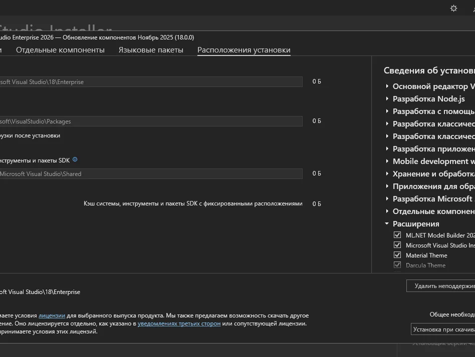Expand the Разработка Node.js section
The height and width of the screenshot is (357, 475).
387,99
